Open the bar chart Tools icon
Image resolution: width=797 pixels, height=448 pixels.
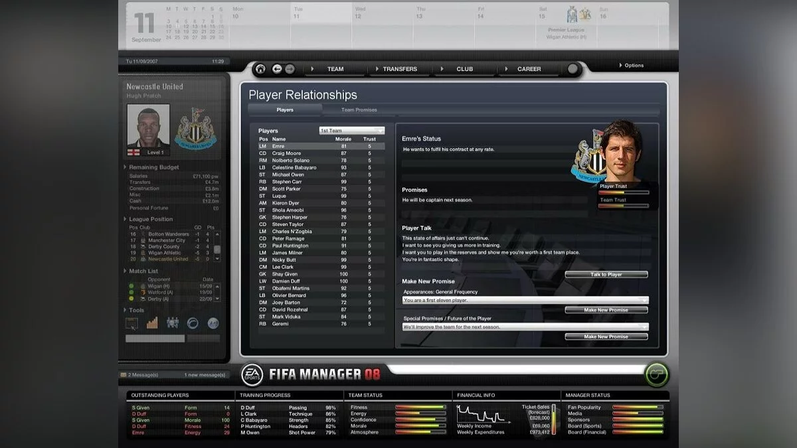pyautogui.click(x=153, y=323)
